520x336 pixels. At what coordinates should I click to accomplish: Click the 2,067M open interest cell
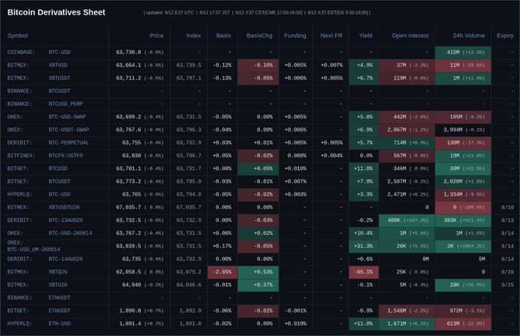(407, 130)
